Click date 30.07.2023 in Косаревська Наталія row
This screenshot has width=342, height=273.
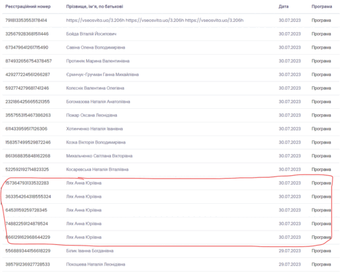289,170
